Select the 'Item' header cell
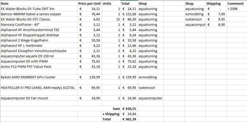Screen dimensions: 247x123 coord(39,4)
